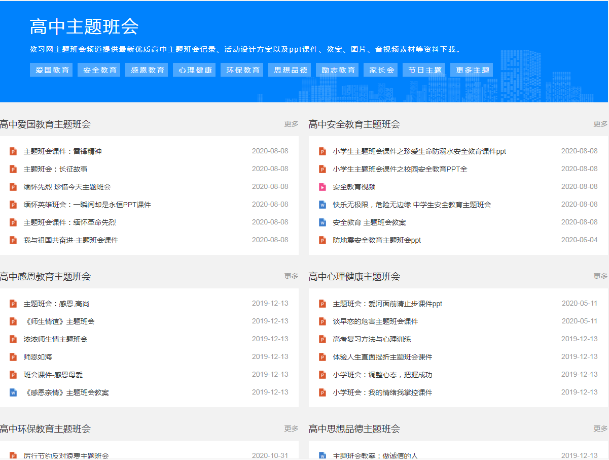The width and height of the screenshot is (609, 460).
Task: Open the link 主题班会课件：雷锋精神
Action: pyautogui.click(x=63, y=151)
